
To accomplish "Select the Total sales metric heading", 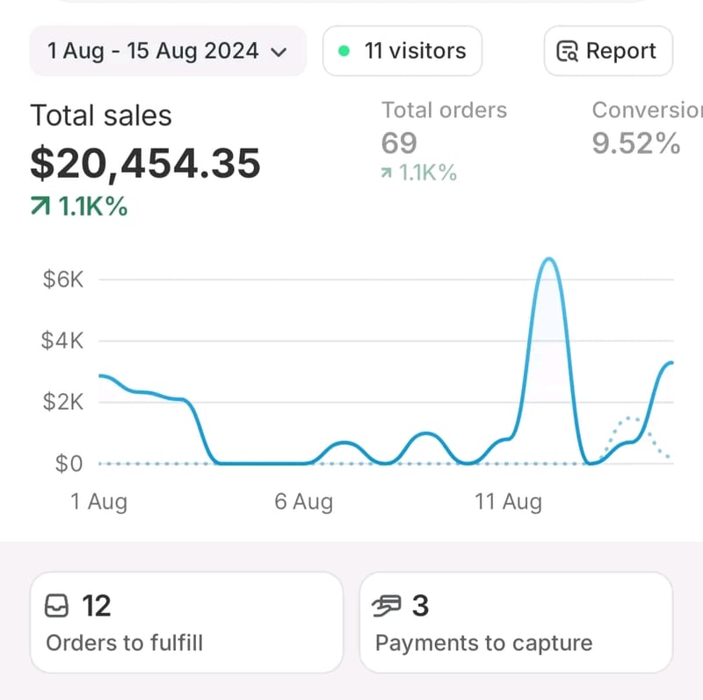I will [x=101, y=116].
